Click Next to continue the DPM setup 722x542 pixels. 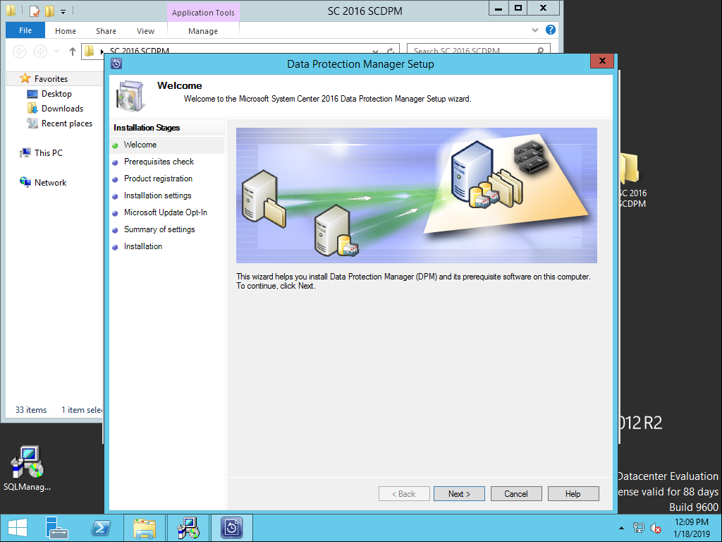point(459,493)
